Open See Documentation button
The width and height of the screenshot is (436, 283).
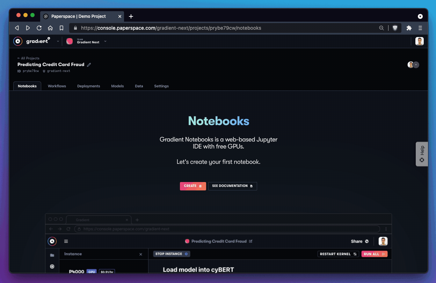233,186
